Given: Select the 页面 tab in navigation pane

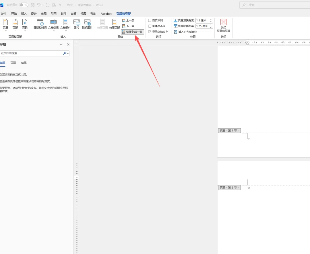Looking at the screenshot, I should [x=13, y=63].
